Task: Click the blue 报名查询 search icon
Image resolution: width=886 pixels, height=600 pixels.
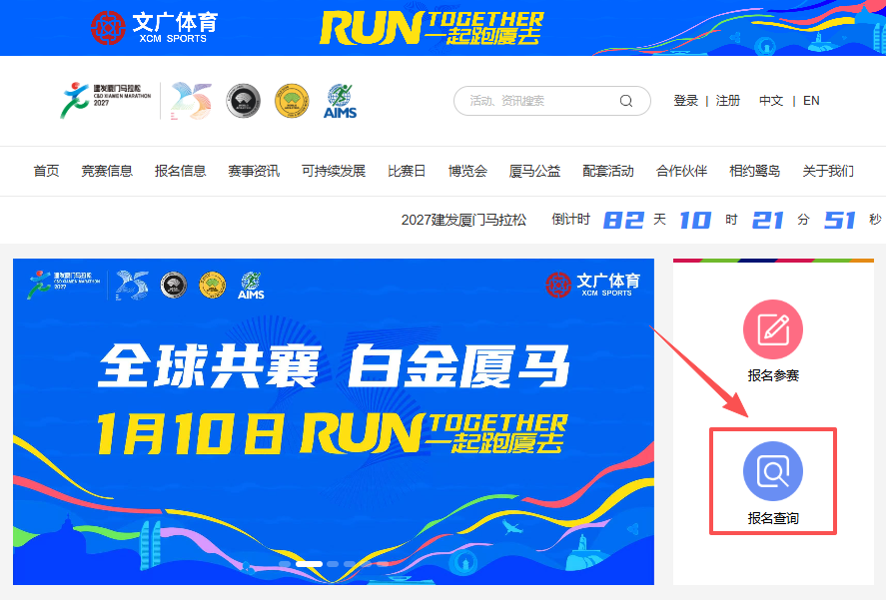Action: 772,470
